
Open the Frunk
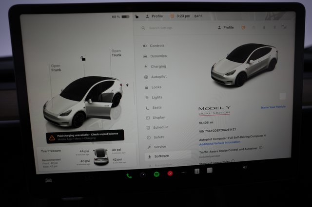pos(56,68)
